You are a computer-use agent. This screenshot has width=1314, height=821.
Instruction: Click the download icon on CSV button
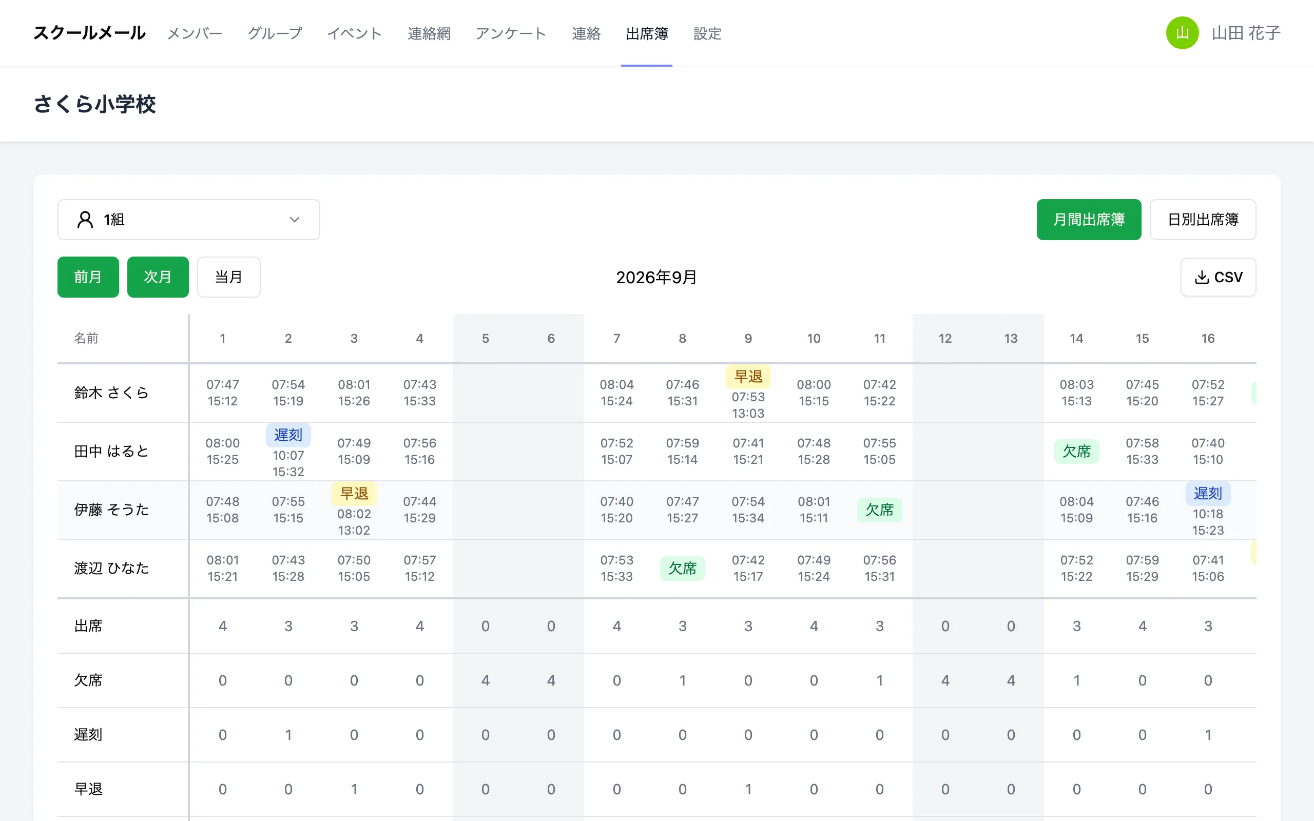[1202, 277]
